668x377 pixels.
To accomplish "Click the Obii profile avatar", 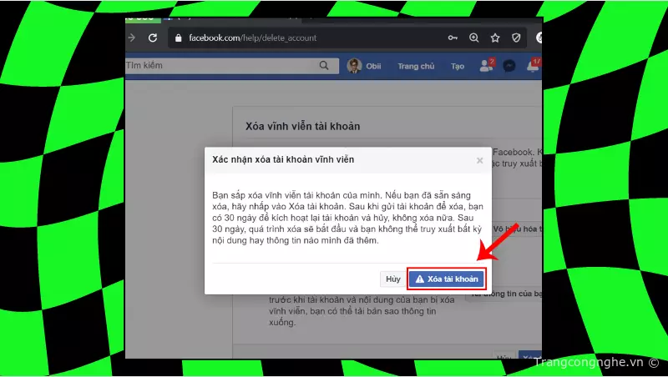I will (x=353, y=66).
